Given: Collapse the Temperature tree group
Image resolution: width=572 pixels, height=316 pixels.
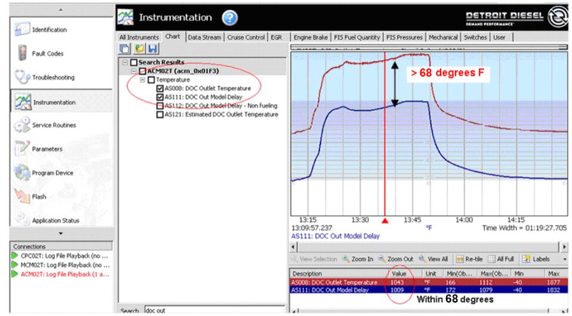Looking at the screenshot, I should click(142, 79).
